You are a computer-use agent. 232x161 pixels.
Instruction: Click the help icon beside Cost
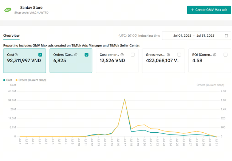click(16, 55)
